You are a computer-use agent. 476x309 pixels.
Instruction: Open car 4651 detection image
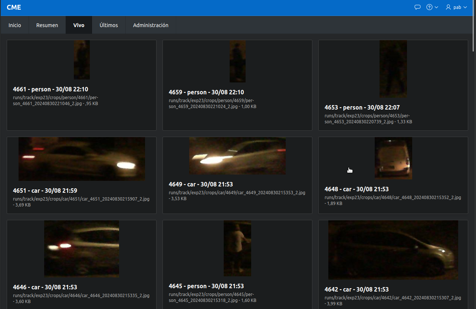pyautogui.click(x=82, y=159)
